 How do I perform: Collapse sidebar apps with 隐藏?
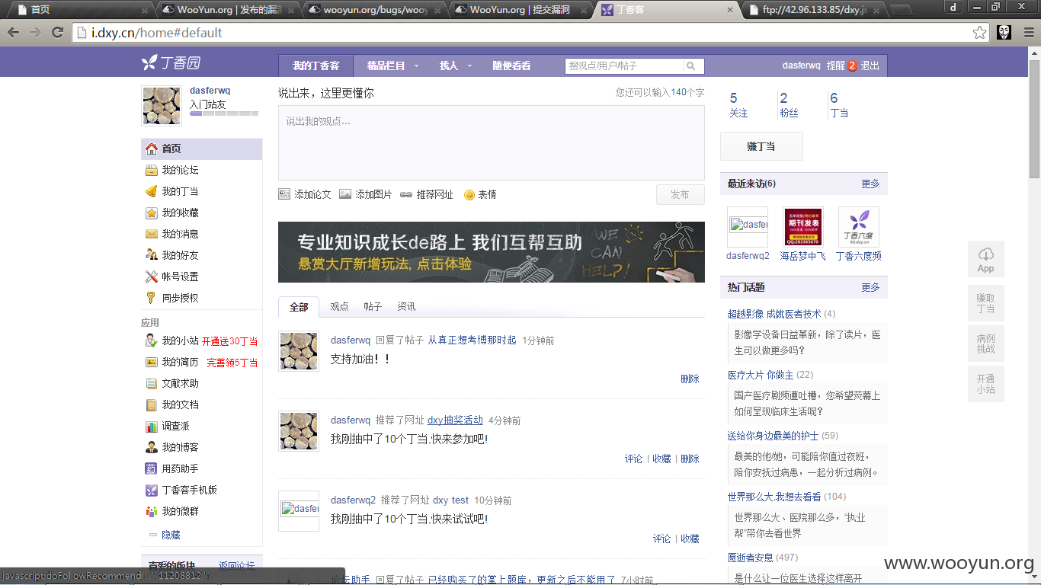point(171,535)
